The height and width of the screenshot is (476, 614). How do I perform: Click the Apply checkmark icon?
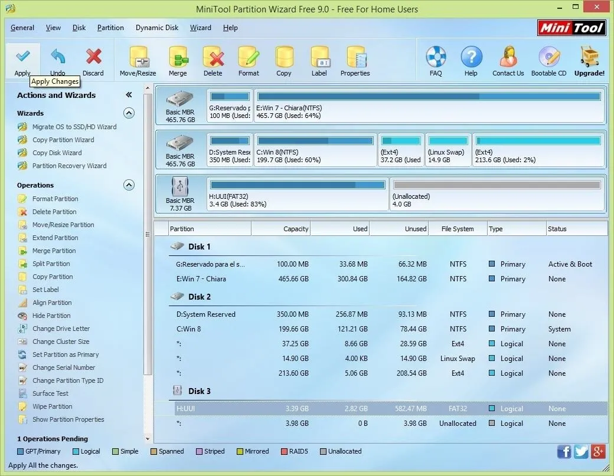coord(22,56)
